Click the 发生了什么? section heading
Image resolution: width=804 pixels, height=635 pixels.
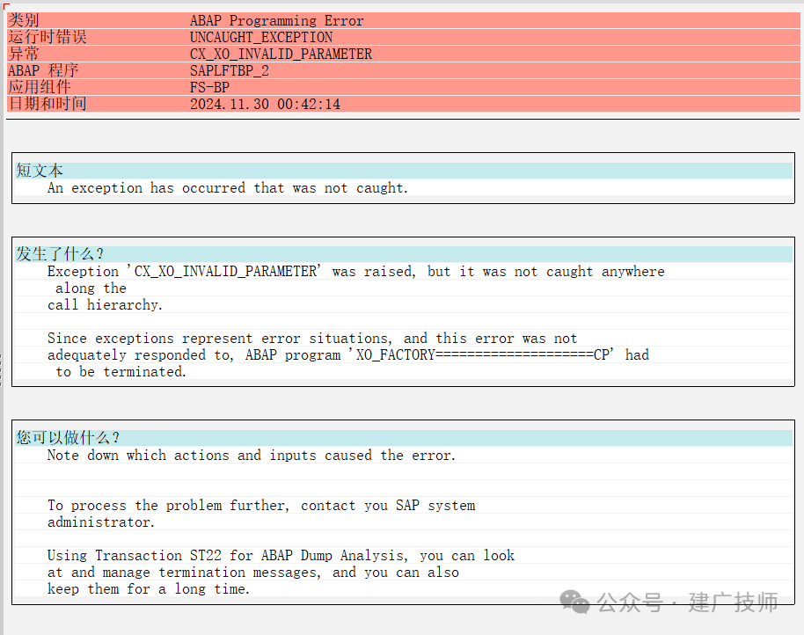pos(60,253)
